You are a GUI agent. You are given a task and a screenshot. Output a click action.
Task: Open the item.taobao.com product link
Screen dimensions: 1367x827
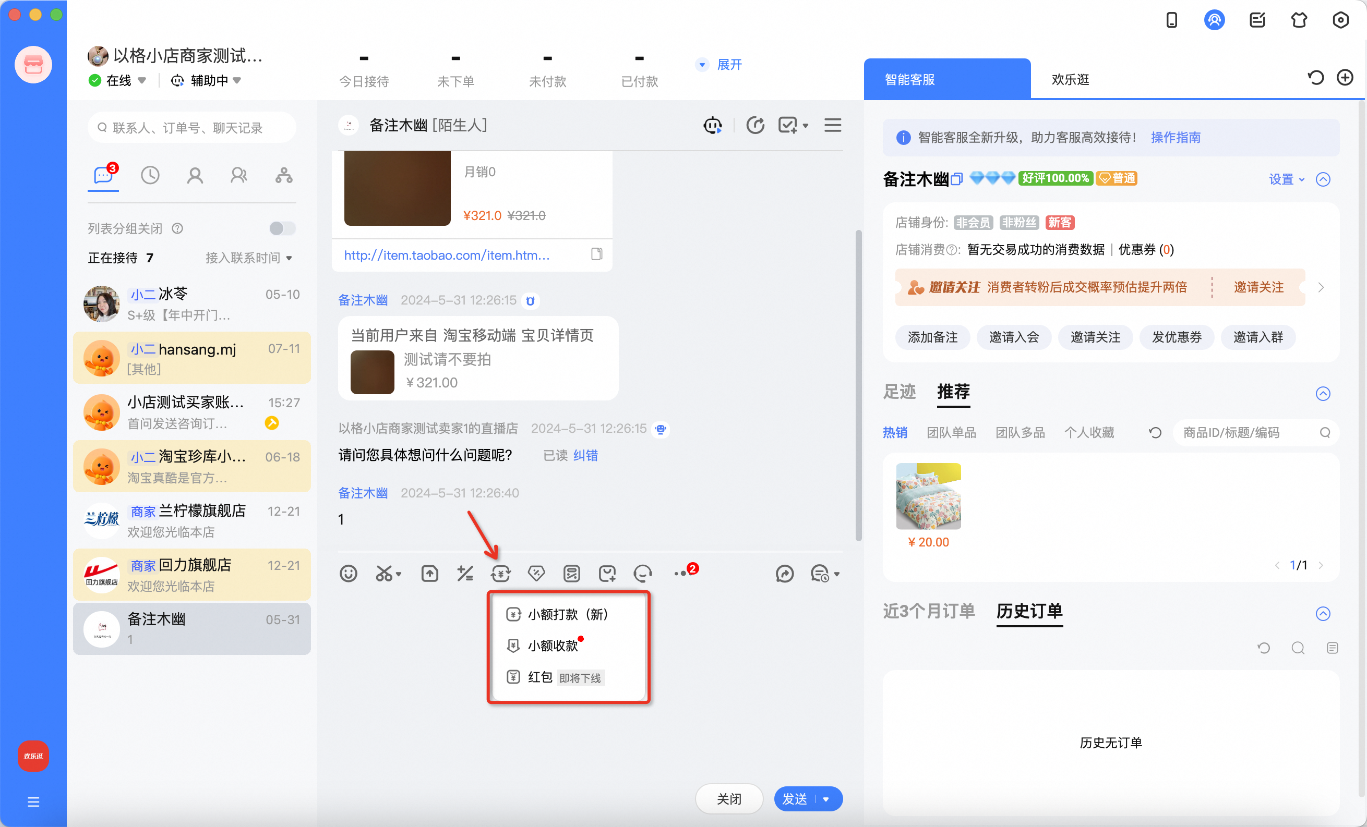coord(447,255)
